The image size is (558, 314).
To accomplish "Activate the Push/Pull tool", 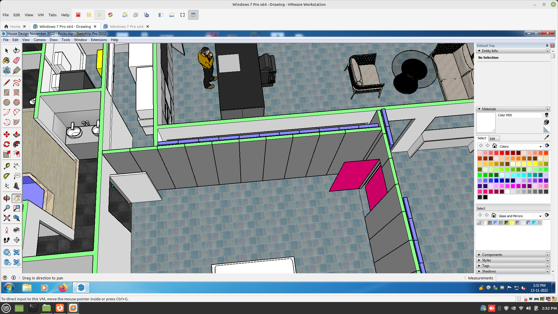I will (x=17, y=134).
